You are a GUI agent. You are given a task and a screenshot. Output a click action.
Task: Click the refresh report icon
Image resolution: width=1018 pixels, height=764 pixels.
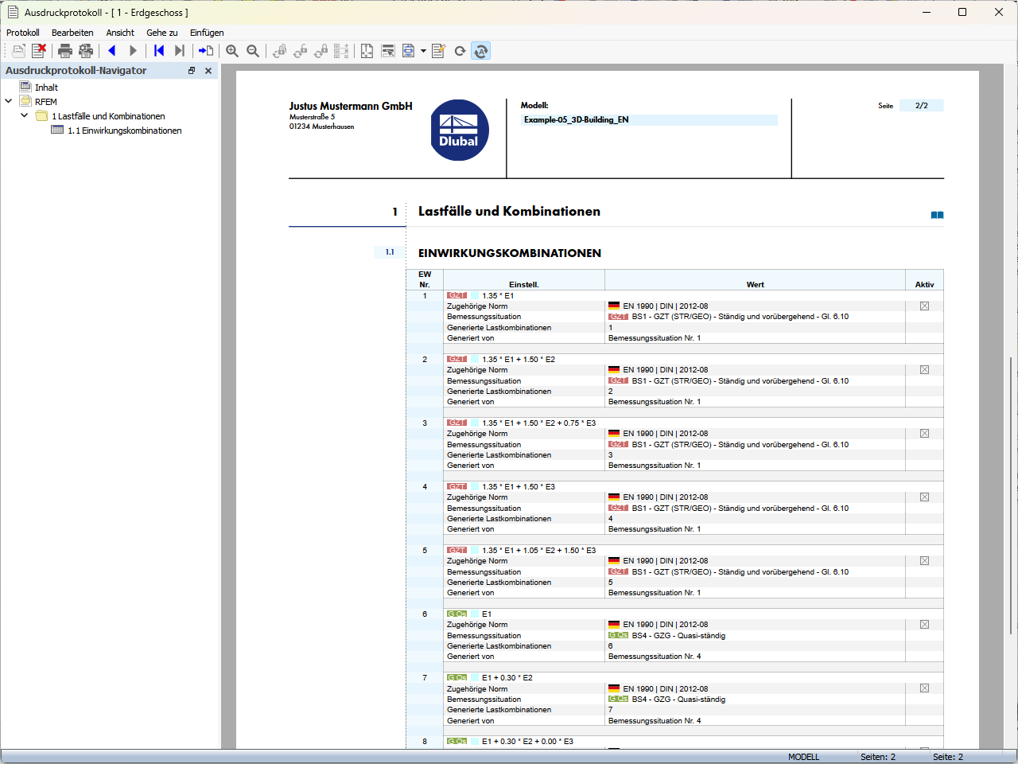460,51
